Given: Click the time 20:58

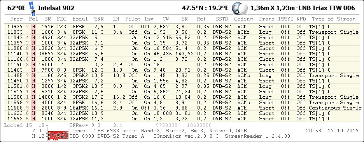Looking at the screenshot, I should tap(313, 131).
